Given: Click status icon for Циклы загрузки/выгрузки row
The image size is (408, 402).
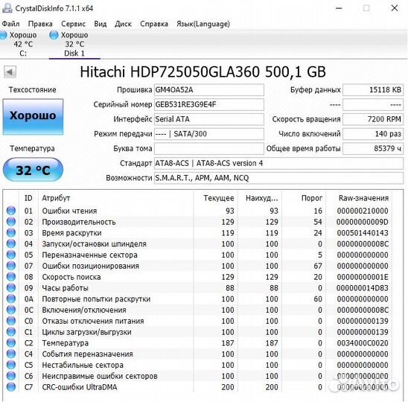Looking at the screenshot, I should tap(11, 332).
